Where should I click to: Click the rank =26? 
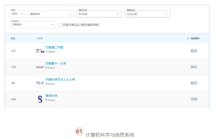pyautogui.click(x=13, y=67)
